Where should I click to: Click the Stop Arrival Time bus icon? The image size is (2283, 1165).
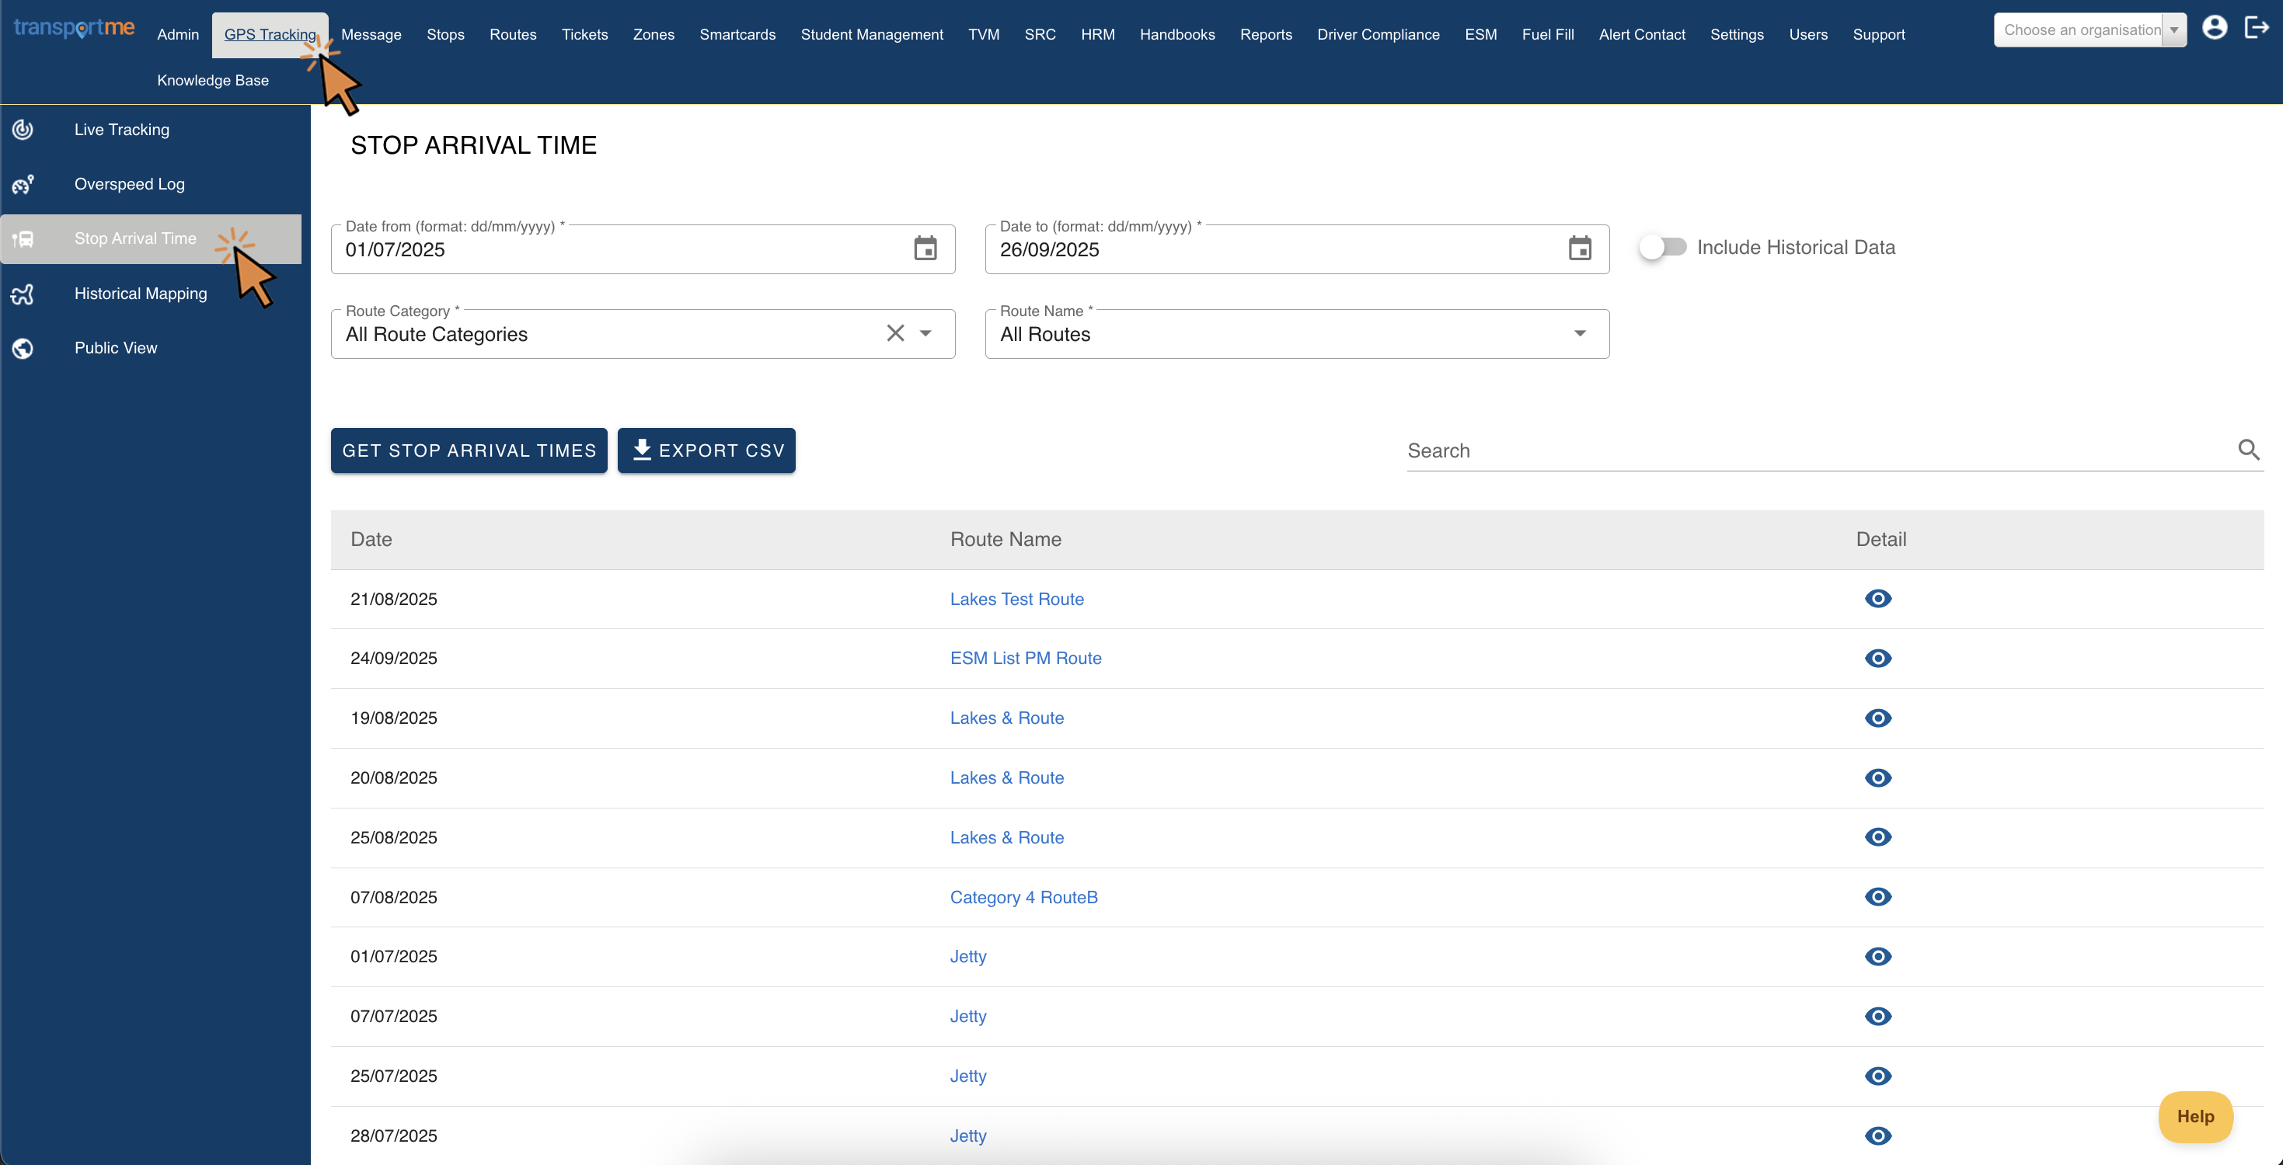[x=23, y=238]
